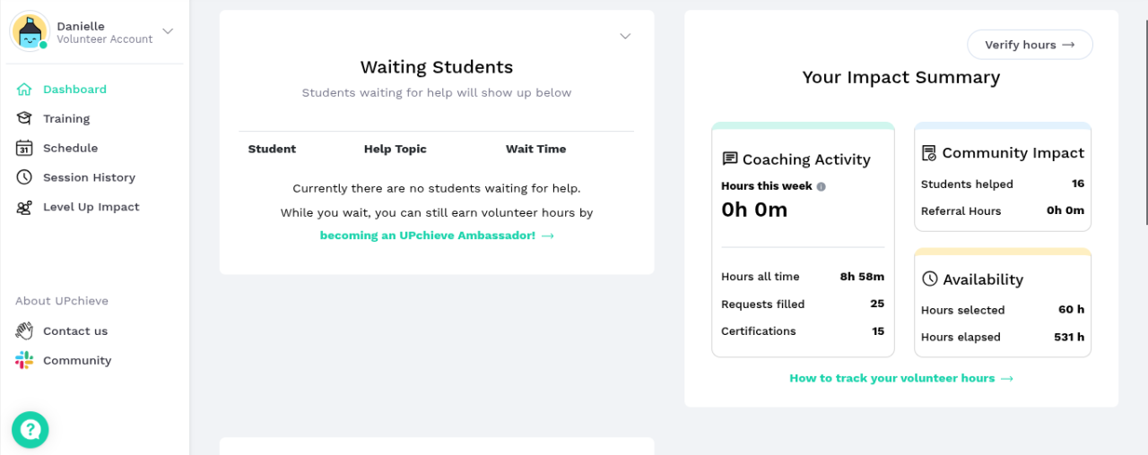
Task: Click the Contact us waving hand icon
Action: (x=24, y=331)
